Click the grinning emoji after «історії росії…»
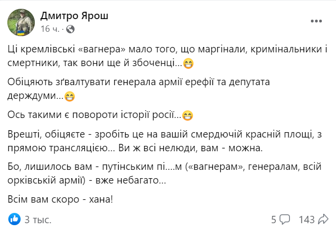This screenshot has height=232, width=336. click(x=187, y=116)
